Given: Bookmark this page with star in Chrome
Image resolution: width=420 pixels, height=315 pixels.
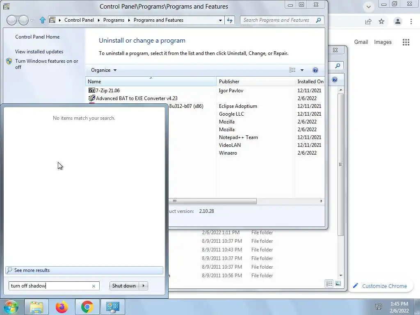Looking at the screenshot, I should point(381,22).
